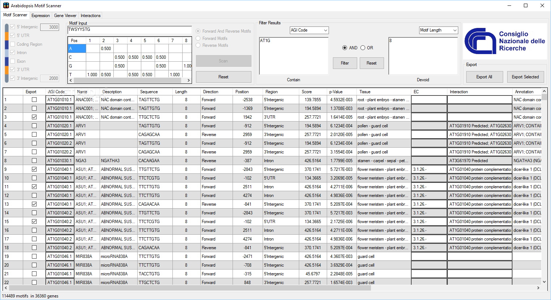
Task: Click results table scroll right arrow
Action: [x=538, y=288]
